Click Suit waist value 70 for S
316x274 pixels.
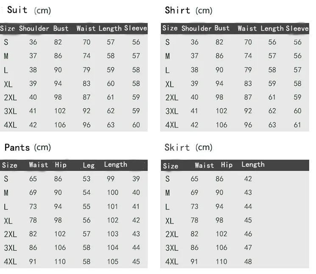(x=87, y=42)
